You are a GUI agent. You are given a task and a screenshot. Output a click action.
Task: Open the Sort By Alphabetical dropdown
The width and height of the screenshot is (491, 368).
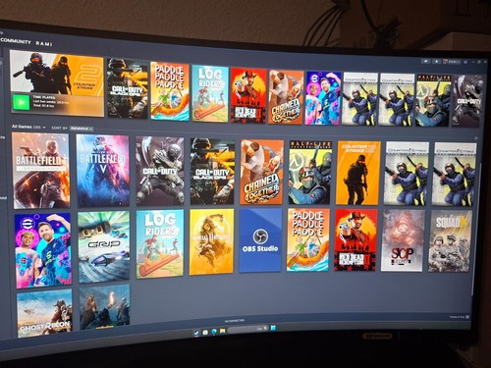pos(82,129)
